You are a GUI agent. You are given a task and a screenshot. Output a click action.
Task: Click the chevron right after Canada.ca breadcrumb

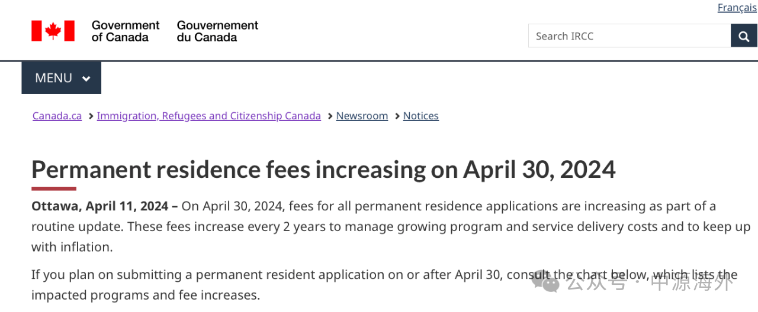[x=90, y=116]
